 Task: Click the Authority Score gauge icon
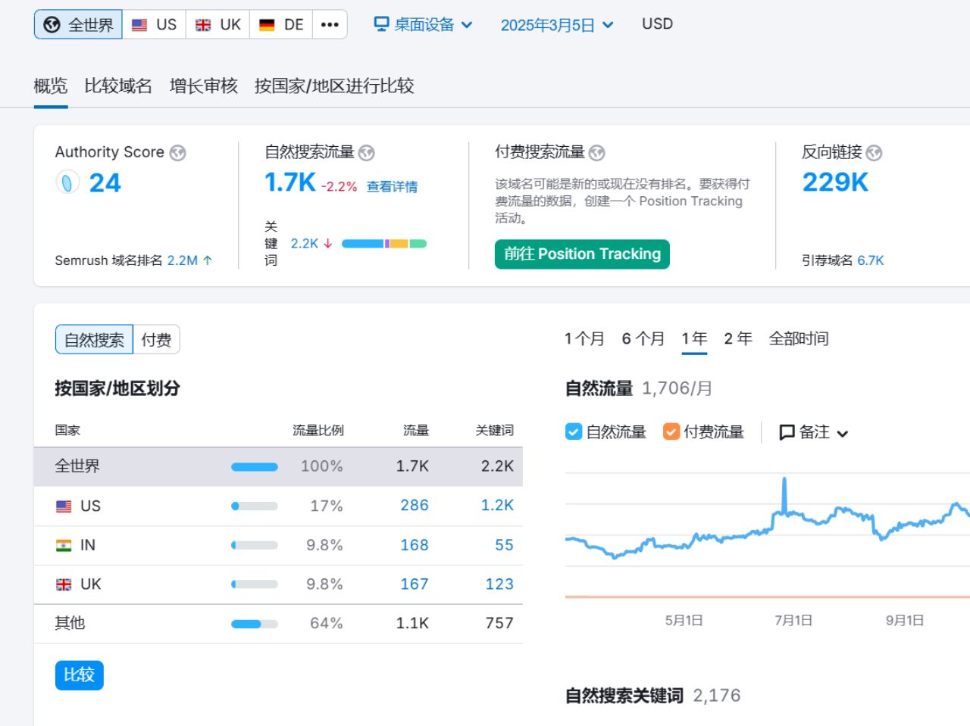click(x=67, y=182)
